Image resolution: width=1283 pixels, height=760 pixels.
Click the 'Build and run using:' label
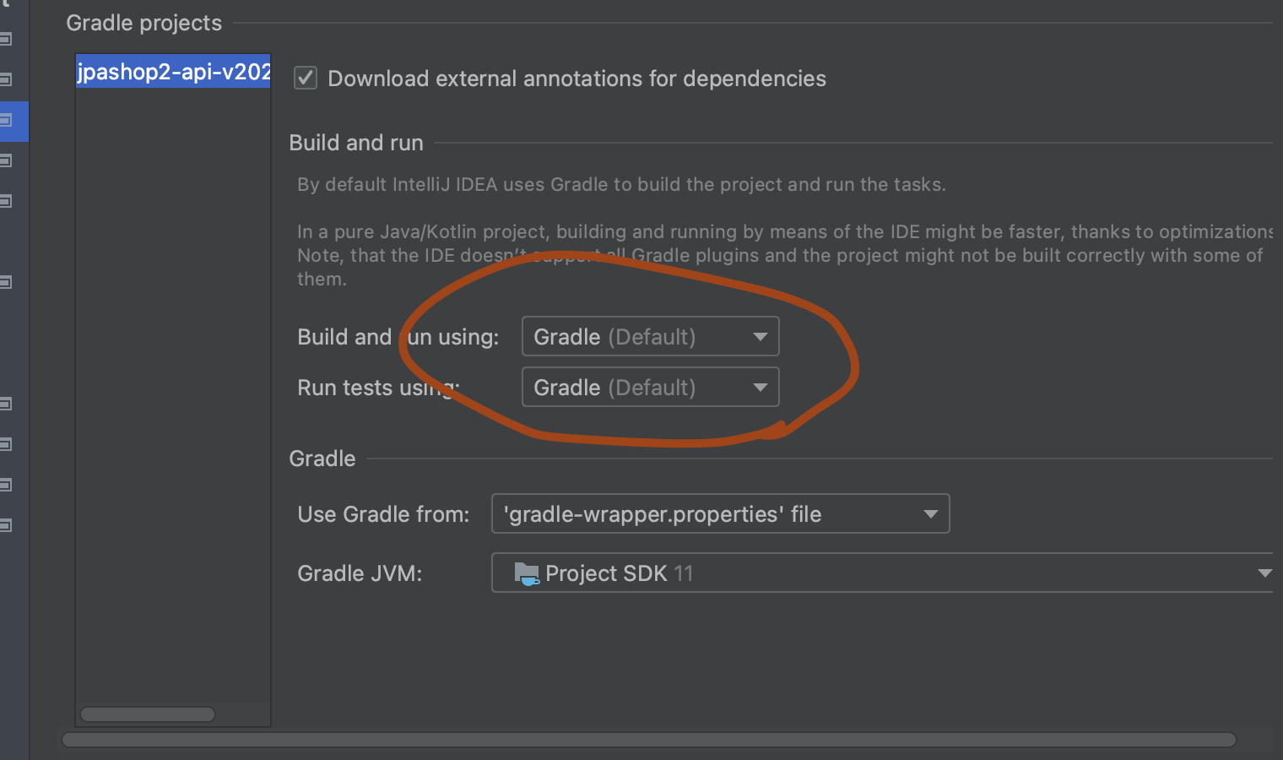click(x=398, y=337)
